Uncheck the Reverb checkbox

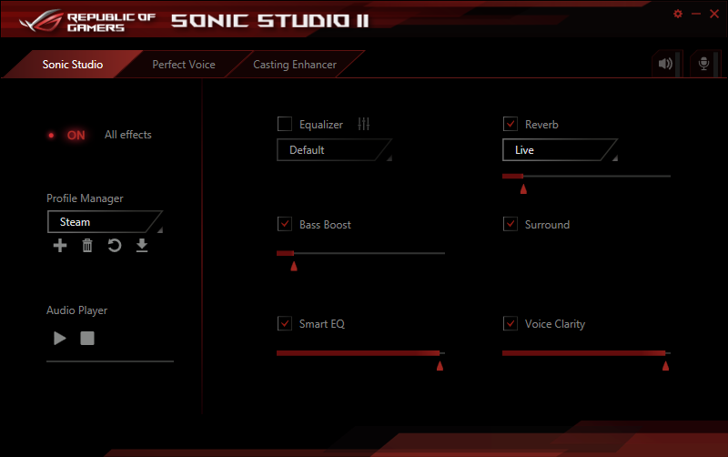coord(511,125)
